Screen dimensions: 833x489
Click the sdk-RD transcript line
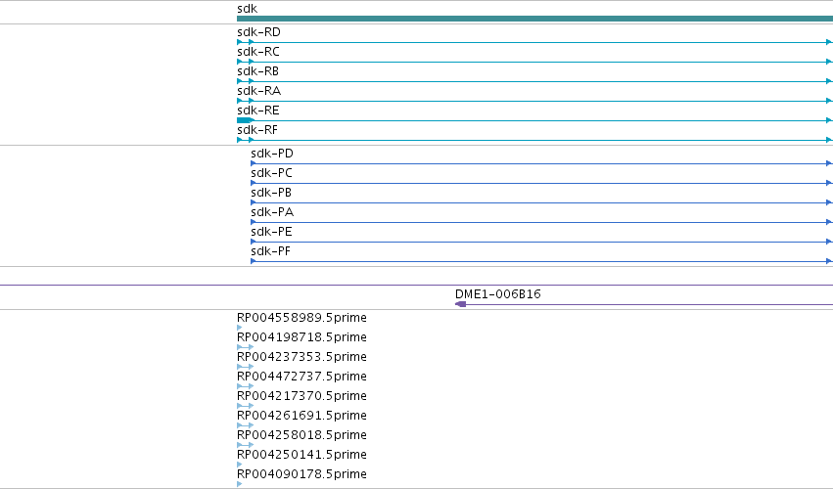(x=535, y=42)
